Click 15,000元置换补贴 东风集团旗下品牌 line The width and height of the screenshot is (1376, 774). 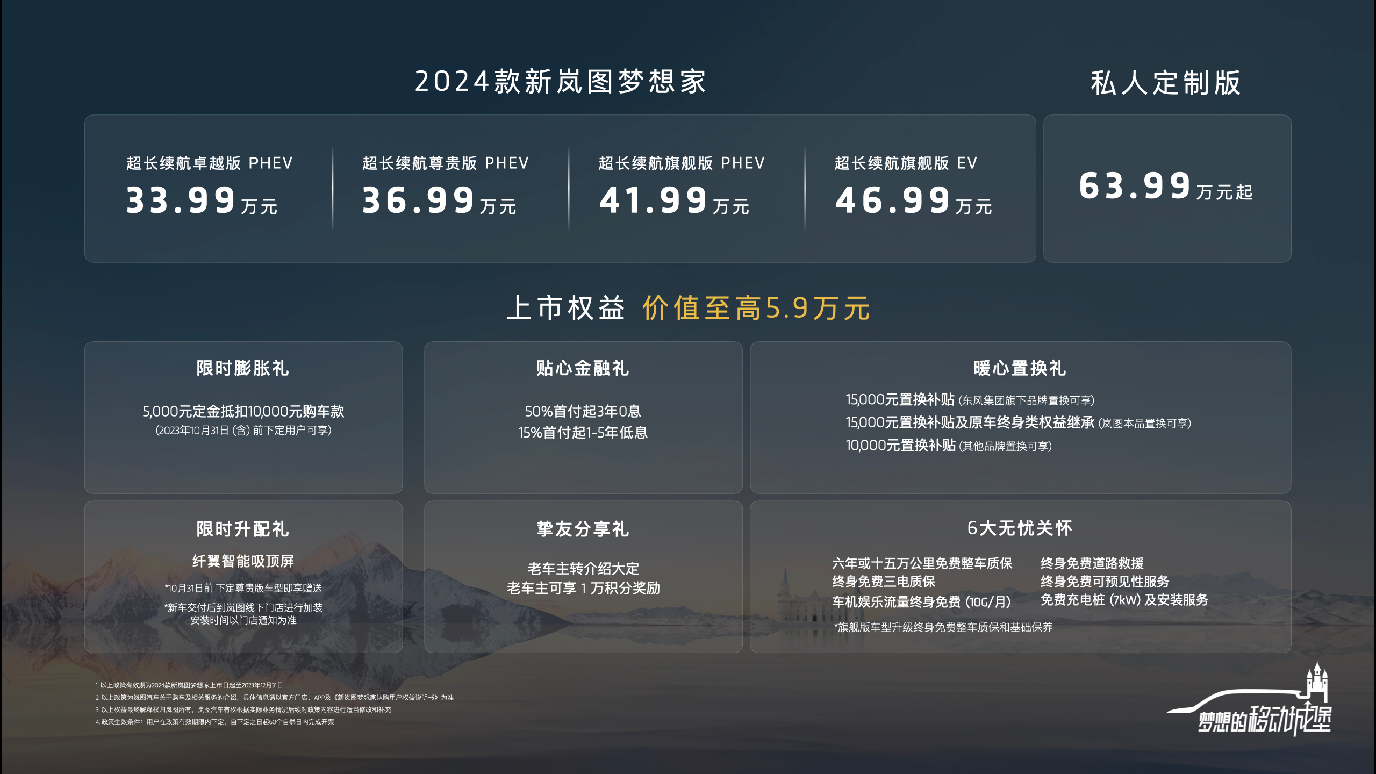tap(970, 399)
